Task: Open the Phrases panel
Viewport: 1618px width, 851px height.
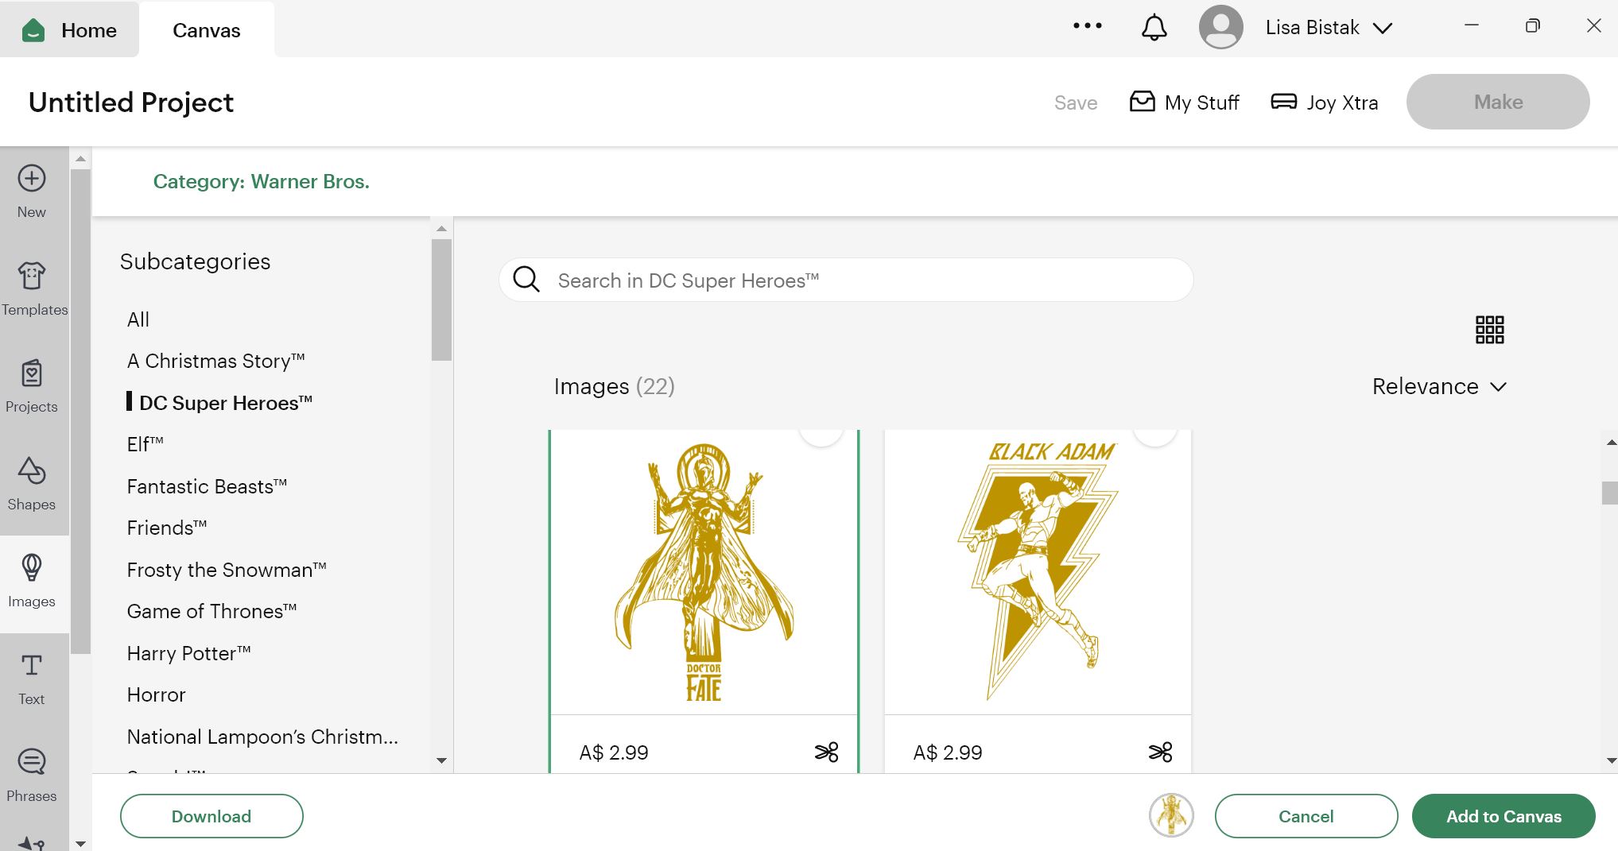Action: [32, 776]
